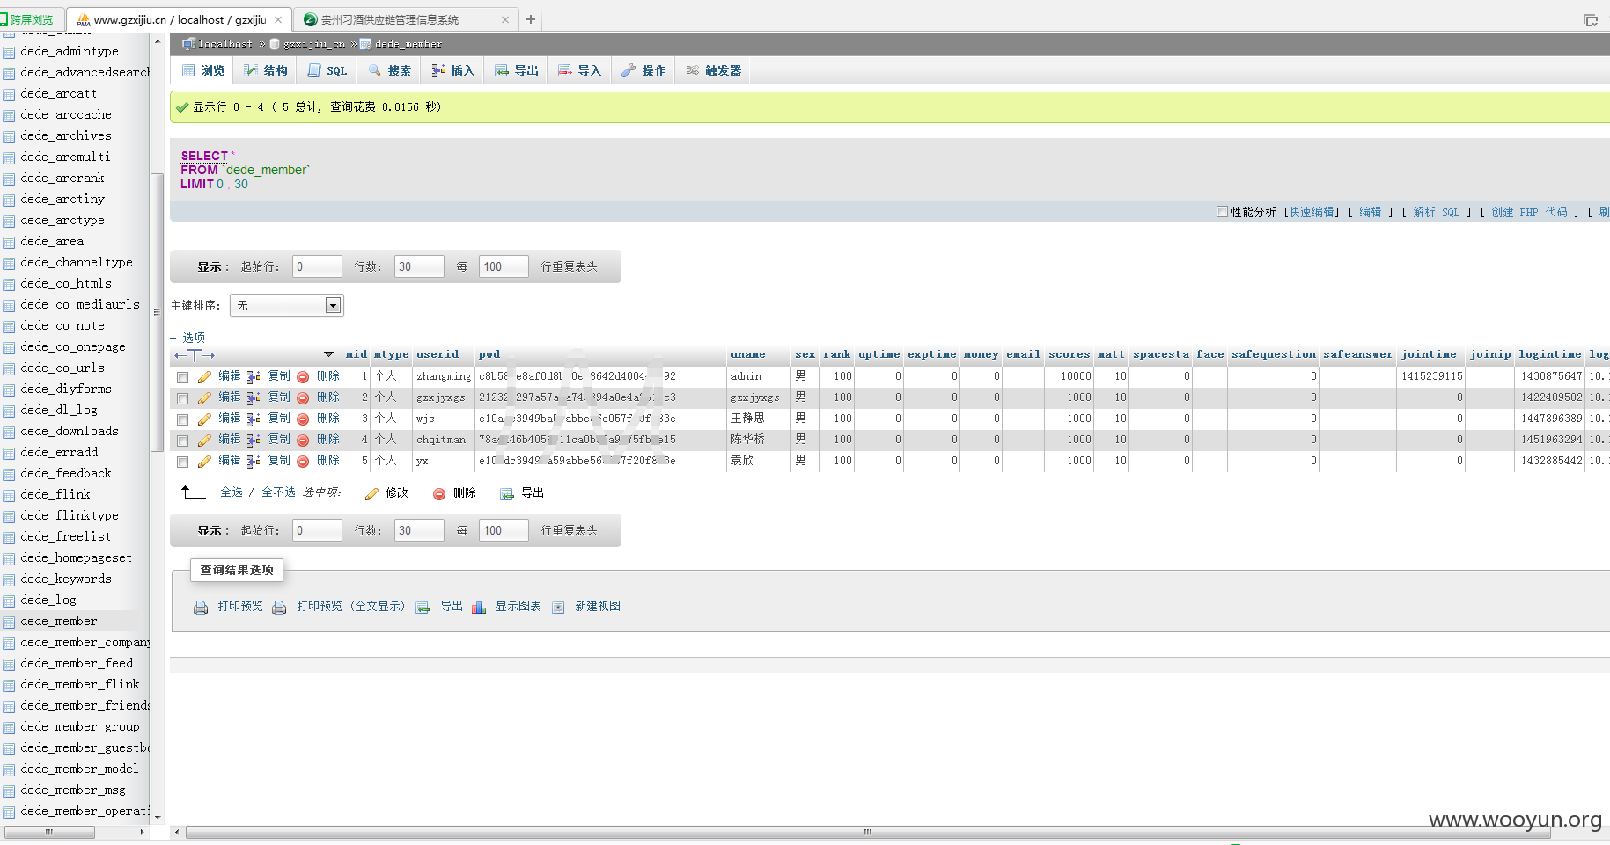Click red delete icon for zhangming row

pos(303,376)
